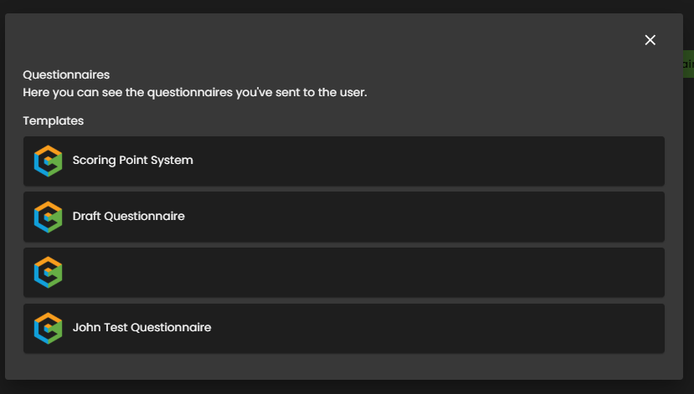694x394 pixels.
Task: Close the Questionnaires dialog with the X
Action: point(650,40)
